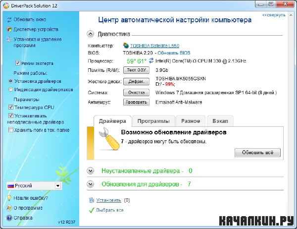Click Обновить окно in sidebar
The height and width of the screenshot is (229, 297).
[x=30, y=19]
